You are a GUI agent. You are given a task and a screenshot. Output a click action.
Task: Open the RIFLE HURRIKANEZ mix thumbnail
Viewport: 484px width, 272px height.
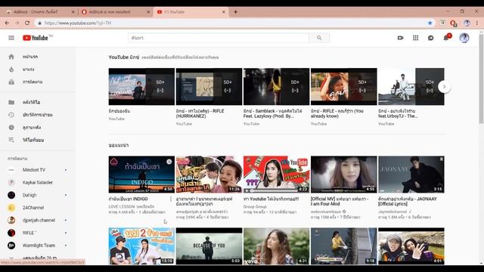209,87
